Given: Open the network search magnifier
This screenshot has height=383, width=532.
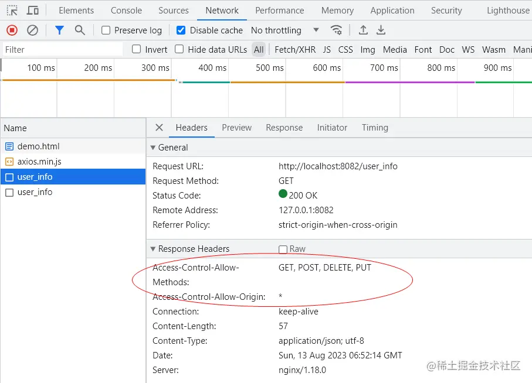Looking at the screenshot, I should [80, 30].
